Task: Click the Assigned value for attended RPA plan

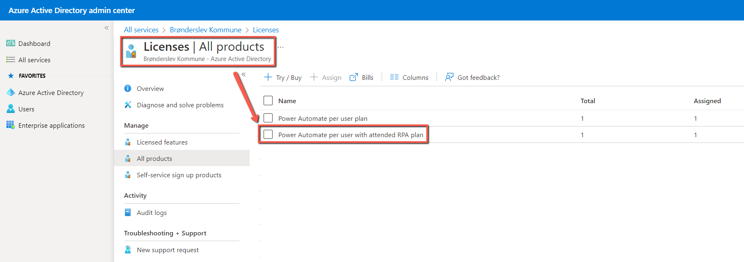Action: coord(695,135)
